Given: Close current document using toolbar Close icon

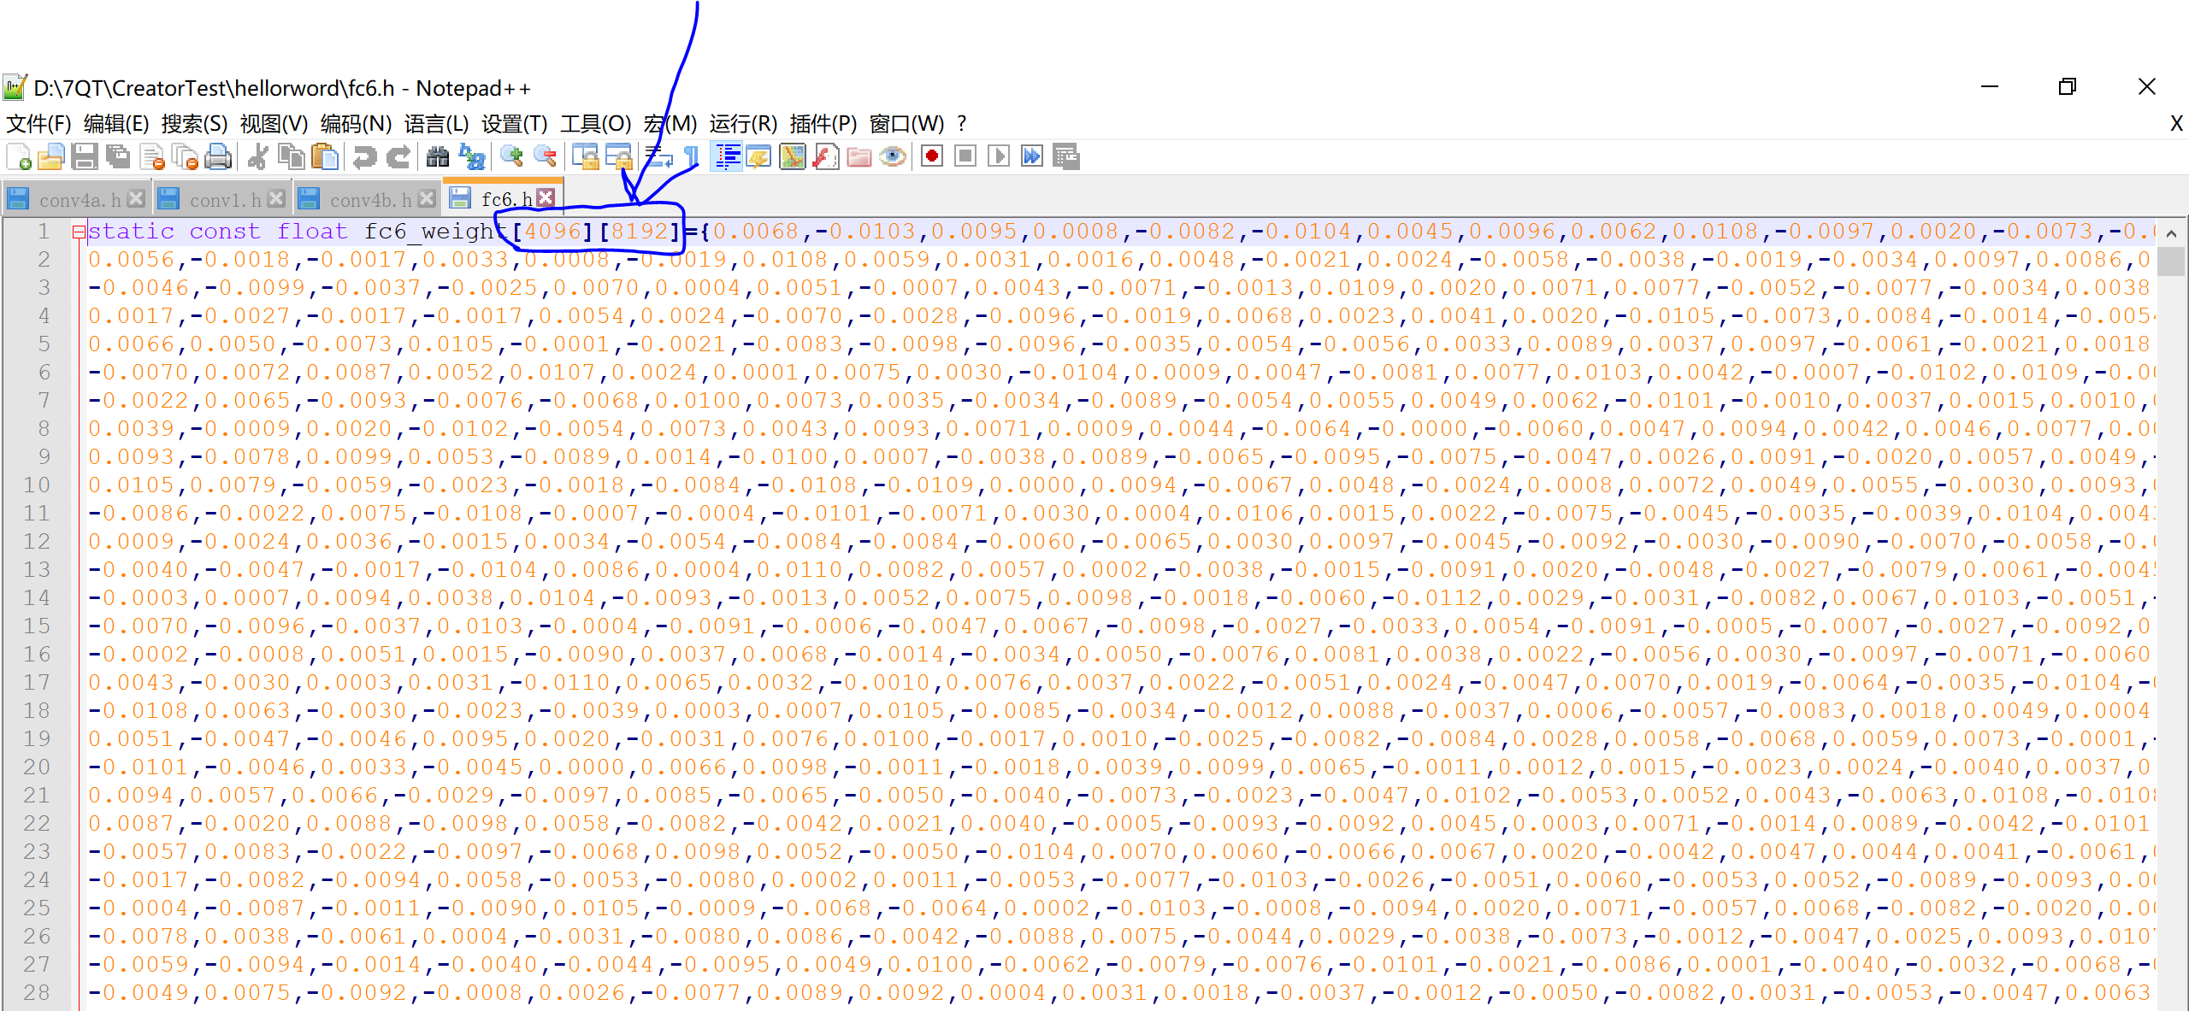Looking at the screenshot, I should pos(152,157).
